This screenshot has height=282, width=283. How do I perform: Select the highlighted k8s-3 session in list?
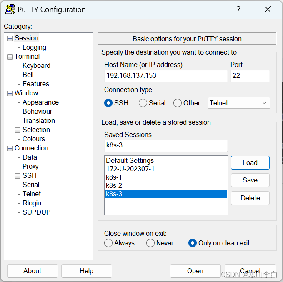(x=166, y=194)
